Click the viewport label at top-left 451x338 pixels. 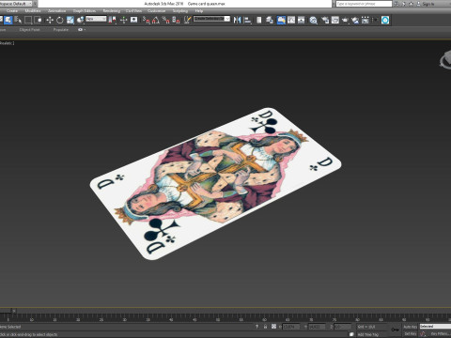coord(8,43)
